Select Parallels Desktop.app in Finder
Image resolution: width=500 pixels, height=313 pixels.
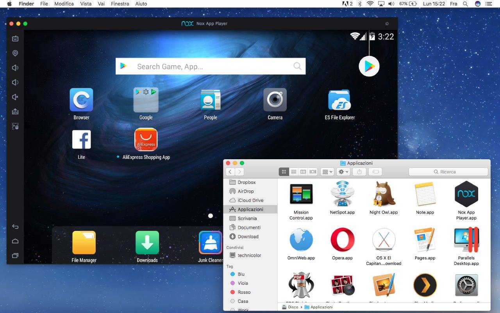point(466,239)
